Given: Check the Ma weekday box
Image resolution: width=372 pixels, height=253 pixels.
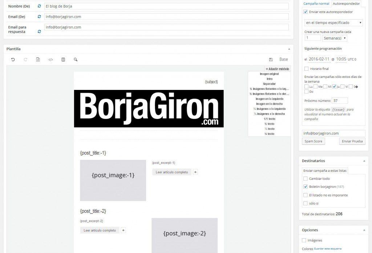Looking at the screenshot, I should (x=316, y=87).
